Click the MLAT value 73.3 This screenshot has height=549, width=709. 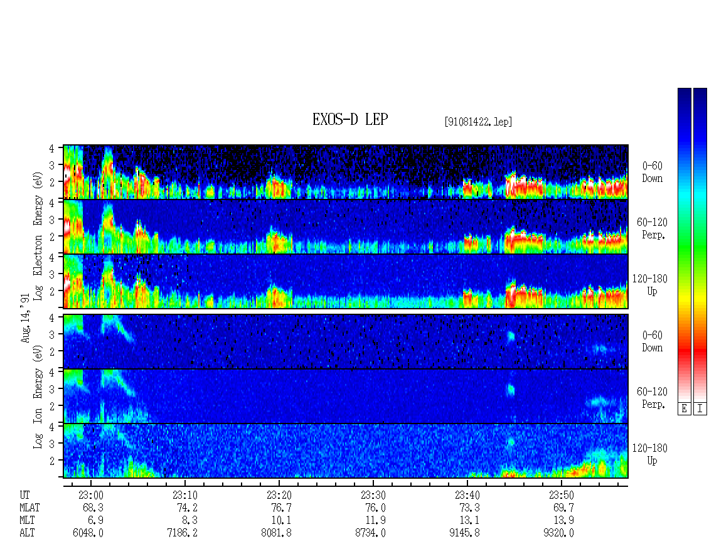(469, 508)
